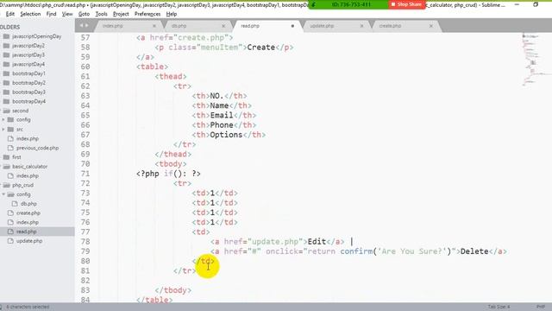The image size is (552, 311).
Task: Click the restore window button
Action: 536,4
